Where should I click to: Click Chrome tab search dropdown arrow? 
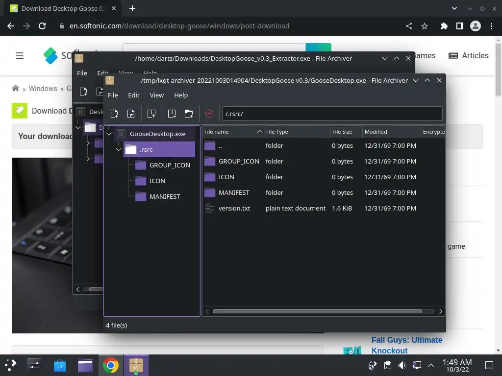[x=454, y=8]
